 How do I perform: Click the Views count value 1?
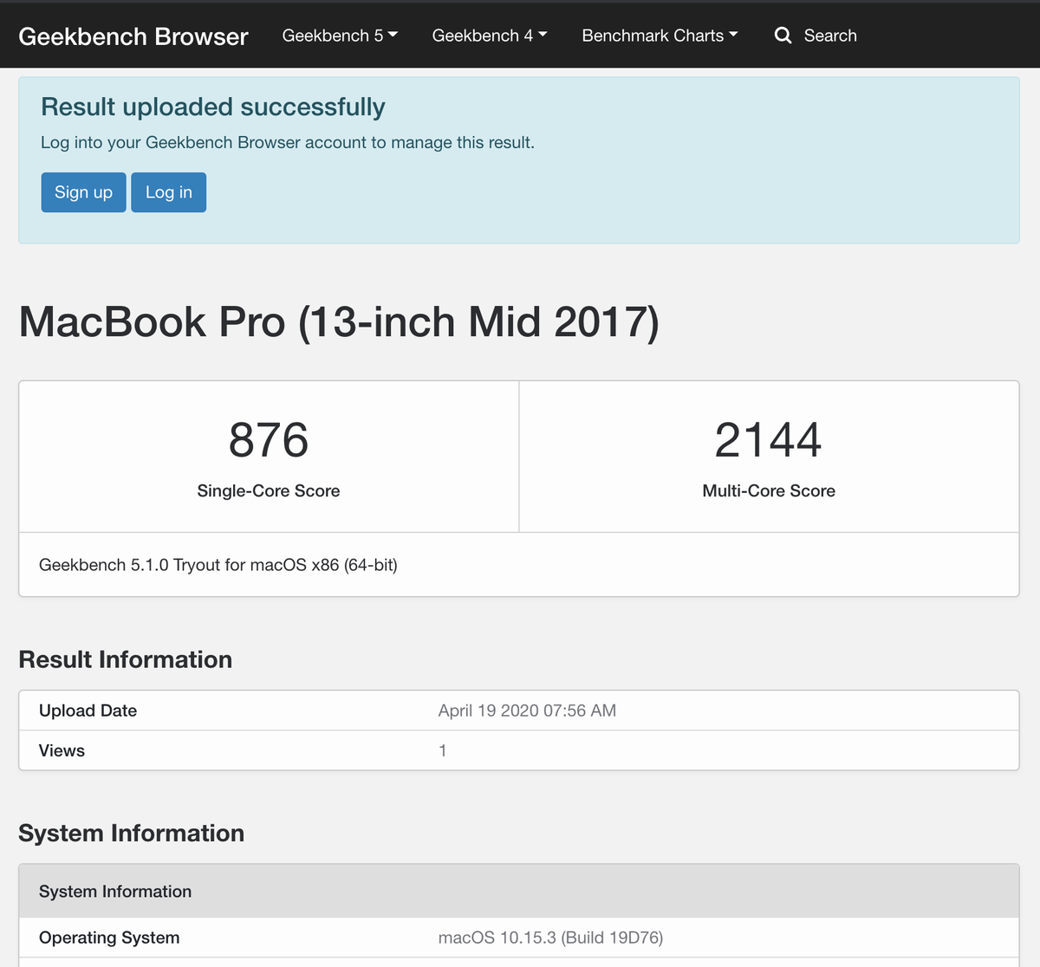click(x=442, y=750)
